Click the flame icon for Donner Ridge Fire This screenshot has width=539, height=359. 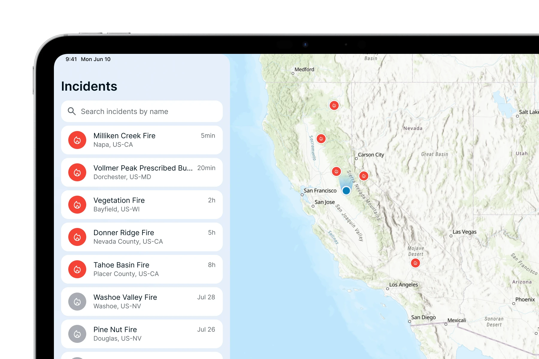pos(77,237)
